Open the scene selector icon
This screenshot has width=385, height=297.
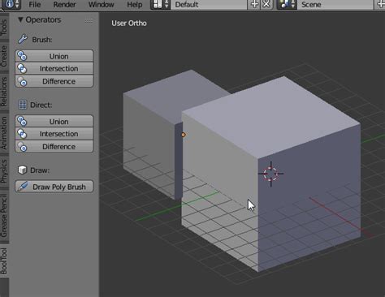tap(287, 5)
